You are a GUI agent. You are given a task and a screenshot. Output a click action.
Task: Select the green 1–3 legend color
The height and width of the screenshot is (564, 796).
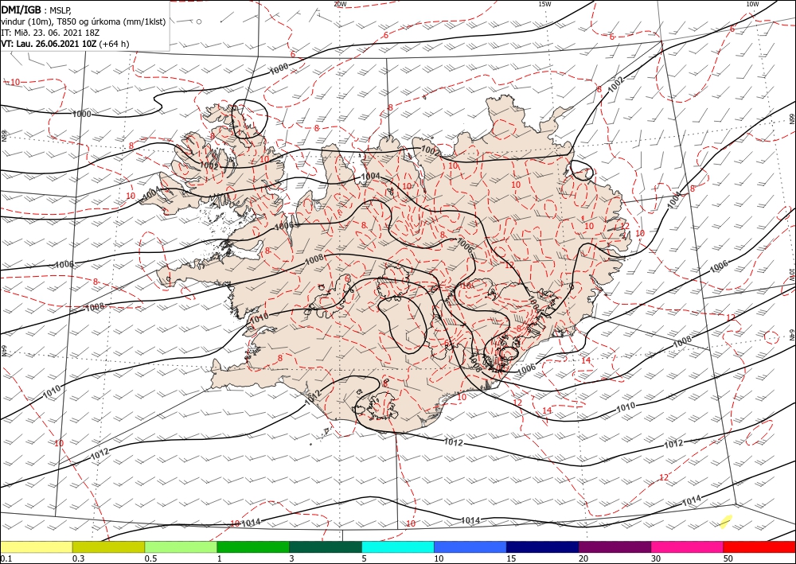click(253, 546)
